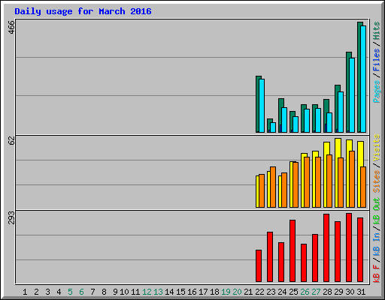This screenshot has height=300, width=385.
Task: Select the cyan files bar for day 28
Action: 329,122
